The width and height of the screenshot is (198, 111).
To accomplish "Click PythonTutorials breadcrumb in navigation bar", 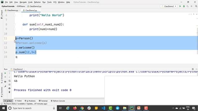I will [x=8, y=6].
